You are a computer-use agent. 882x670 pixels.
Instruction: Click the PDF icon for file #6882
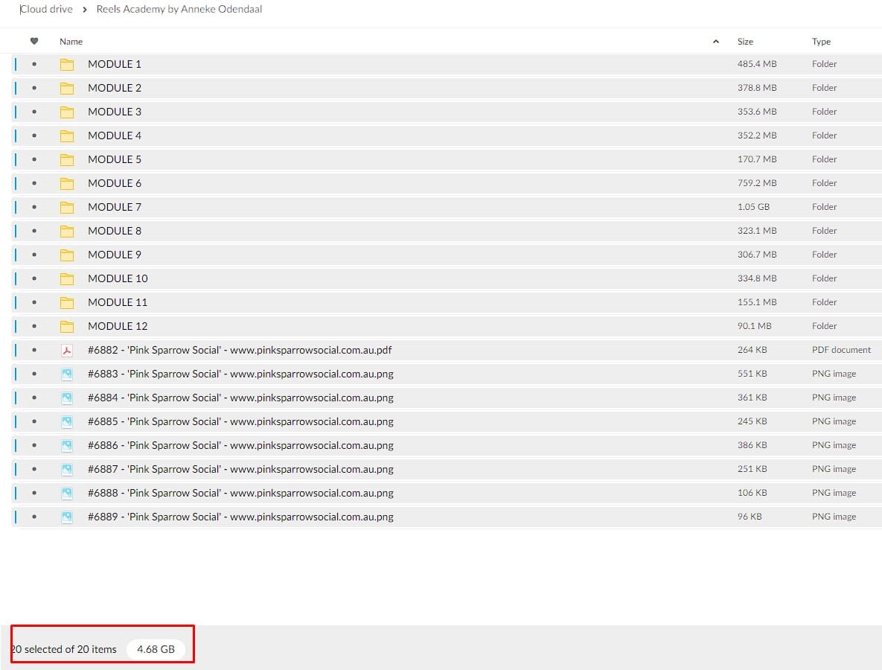pos(67,350)
